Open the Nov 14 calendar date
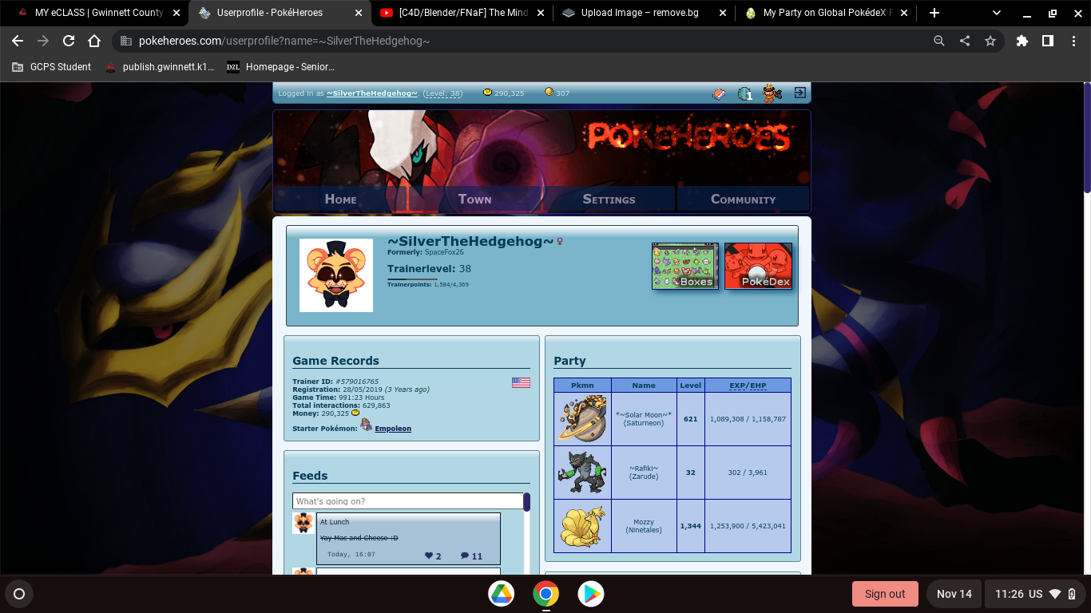Screen dimensions: 1091x613 tap(954, 594)
